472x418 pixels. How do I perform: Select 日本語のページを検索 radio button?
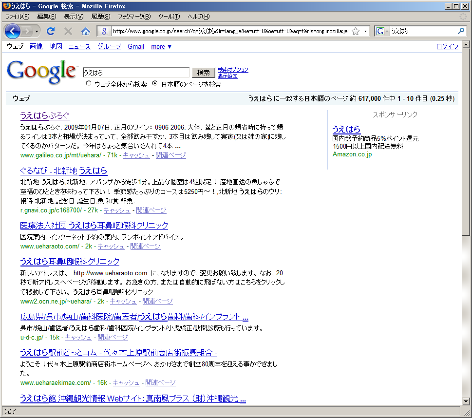155,83
